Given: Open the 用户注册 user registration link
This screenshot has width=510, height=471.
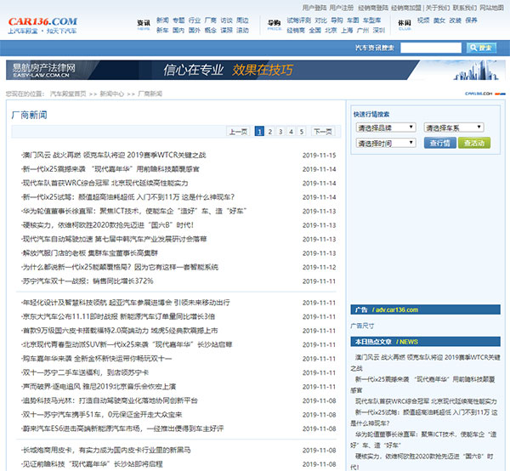Looking at the screenshot, I should coord(342,8).
